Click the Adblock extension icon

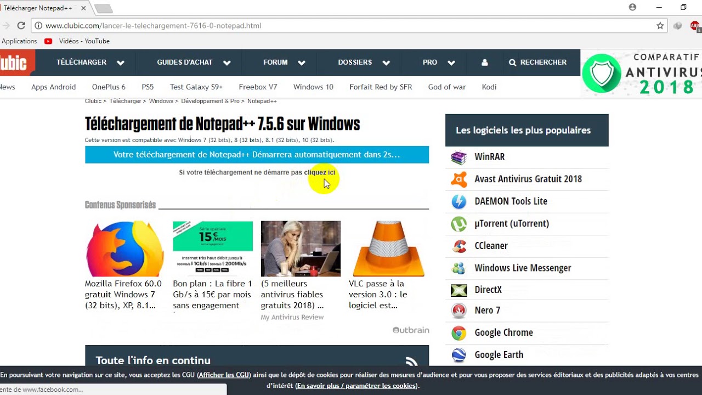click(x=695, y=25)
